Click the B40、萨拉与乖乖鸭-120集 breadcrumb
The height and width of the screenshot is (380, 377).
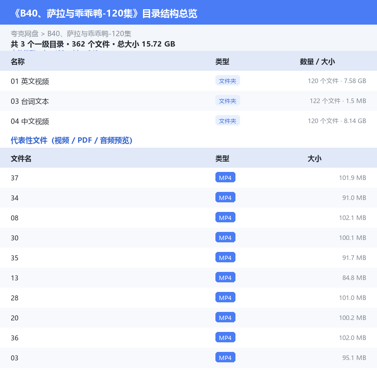click(89, 33)
